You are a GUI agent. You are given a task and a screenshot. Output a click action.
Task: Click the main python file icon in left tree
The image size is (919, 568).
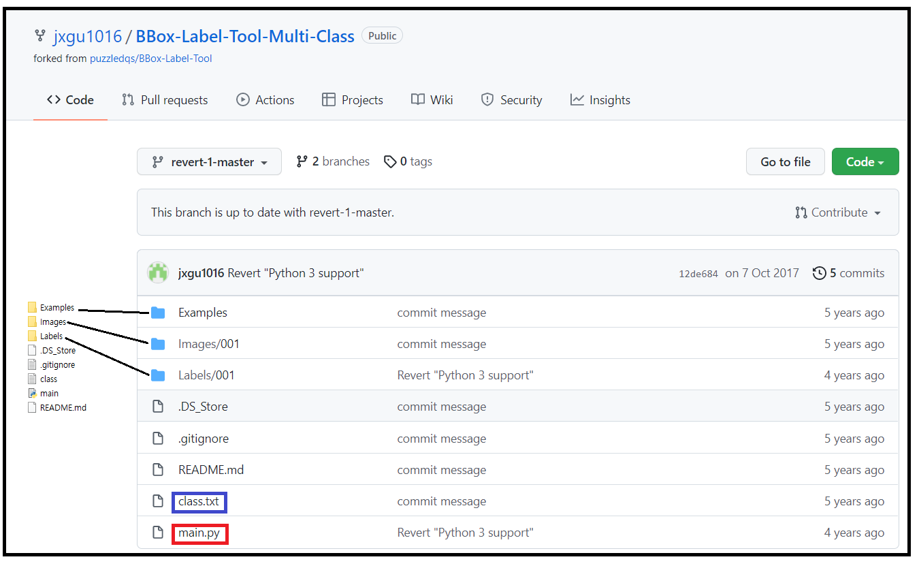point(32,394)
